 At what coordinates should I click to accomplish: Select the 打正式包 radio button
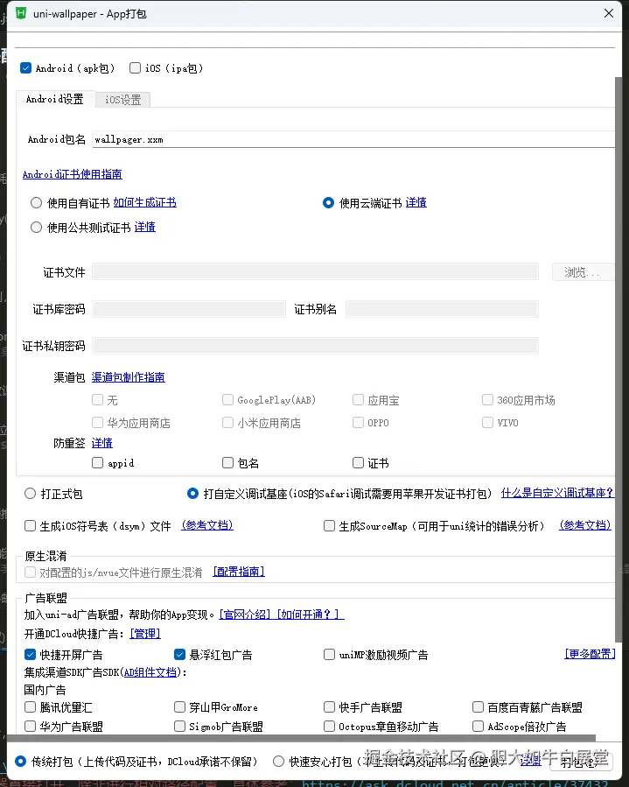click(x=30, y=494)
